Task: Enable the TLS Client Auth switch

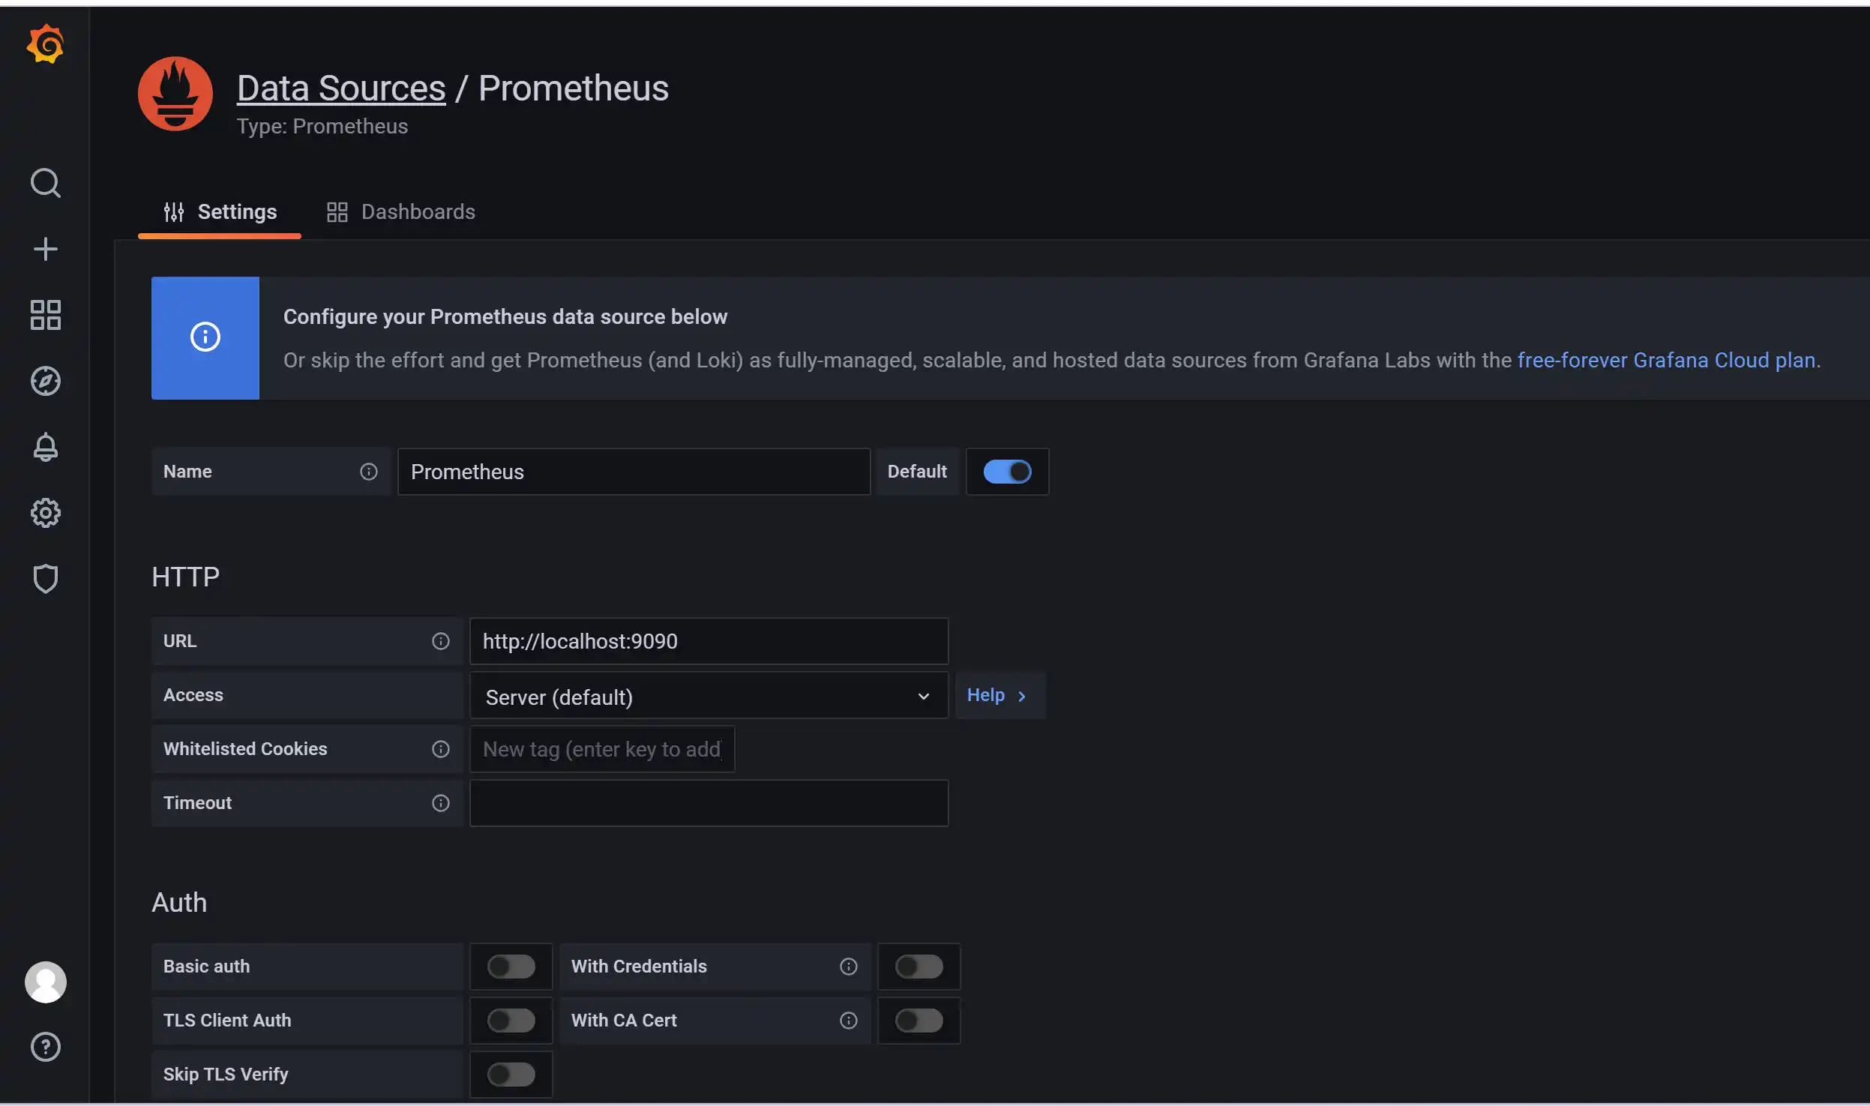Action: point(511,1021)
